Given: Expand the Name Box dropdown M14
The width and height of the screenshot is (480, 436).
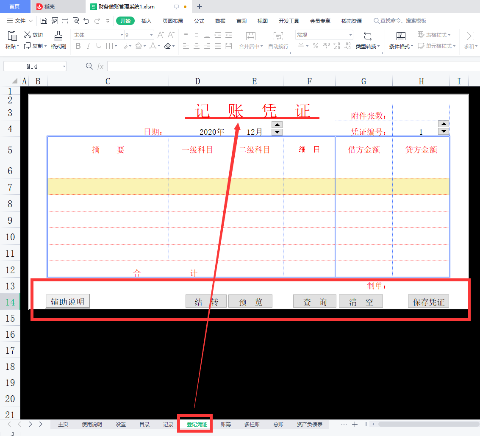Looking at the screenshot, I should point(64,67).
